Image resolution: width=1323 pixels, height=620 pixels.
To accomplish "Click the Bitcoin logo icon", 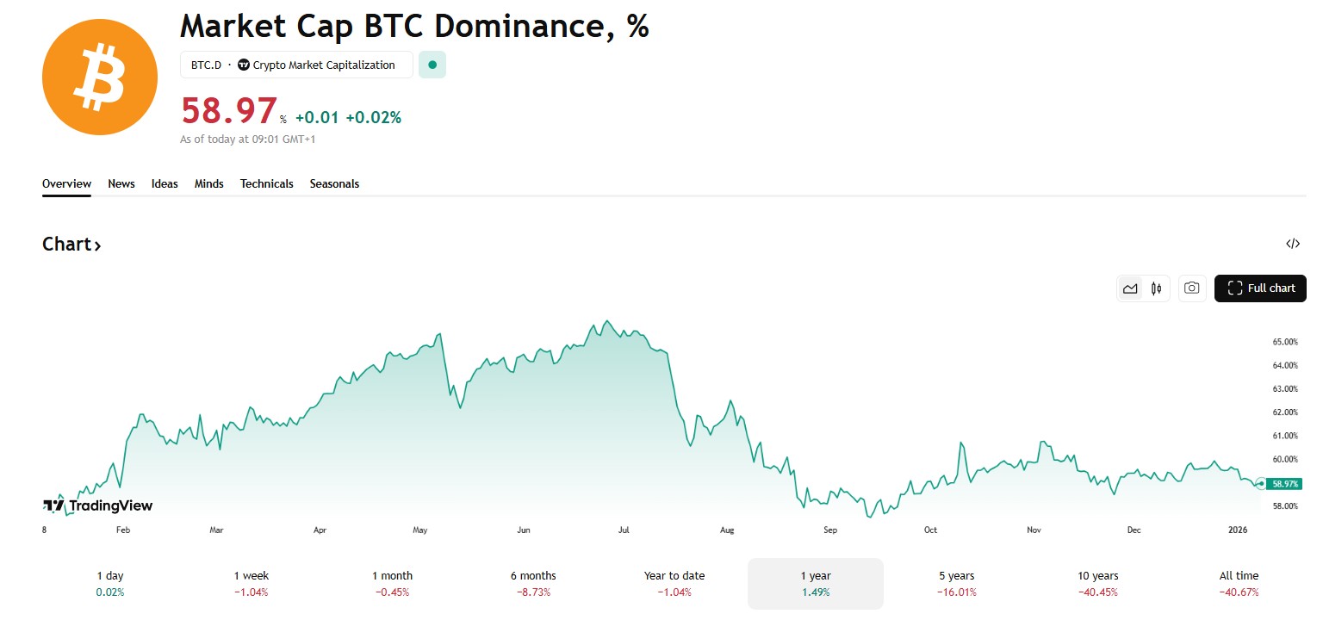I will 100,77.
